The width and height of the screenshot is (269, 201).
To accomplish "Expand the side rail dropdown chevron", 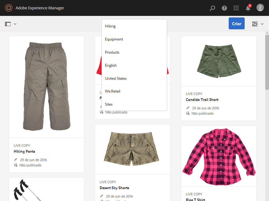I will coord(15,24).
